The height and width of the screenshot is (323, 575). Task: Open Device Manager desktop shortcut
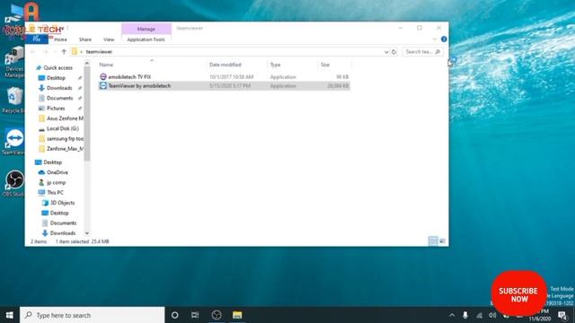click(x=14, y=62)
